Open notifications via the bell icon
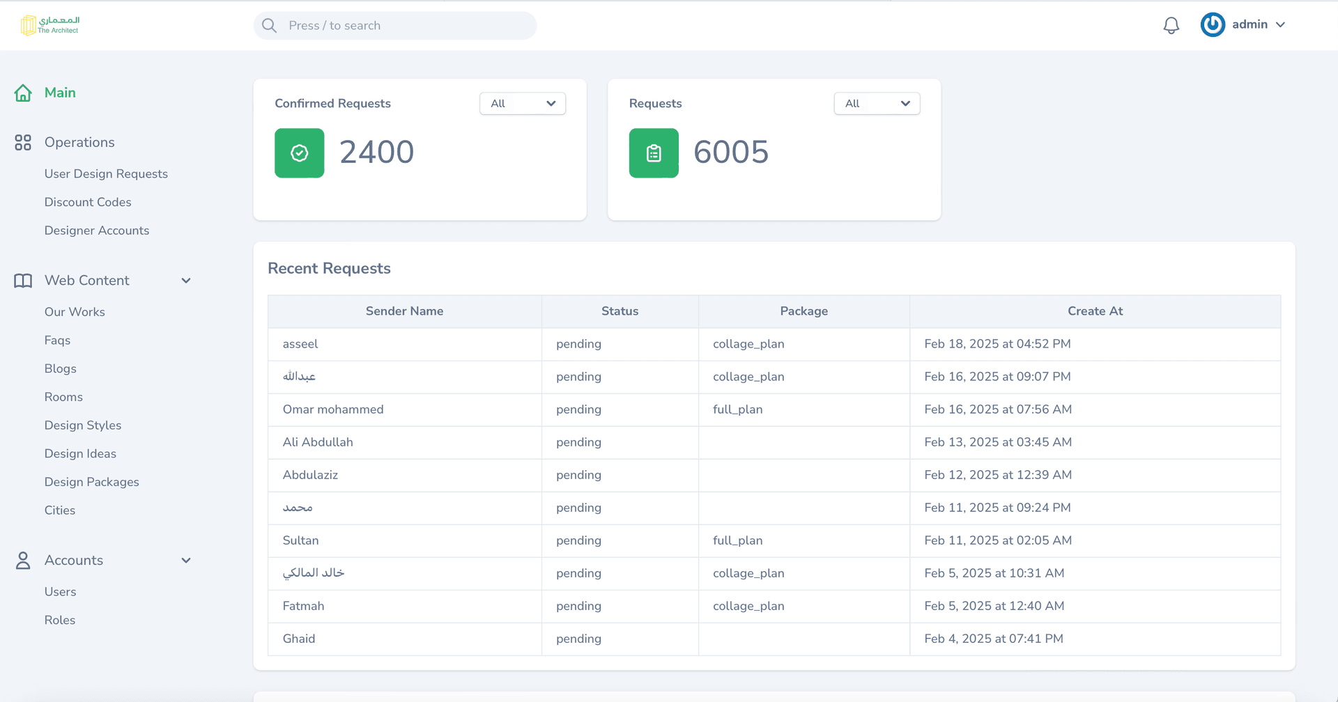This screenshot has width=1338, height=702. click(1171, 25)
